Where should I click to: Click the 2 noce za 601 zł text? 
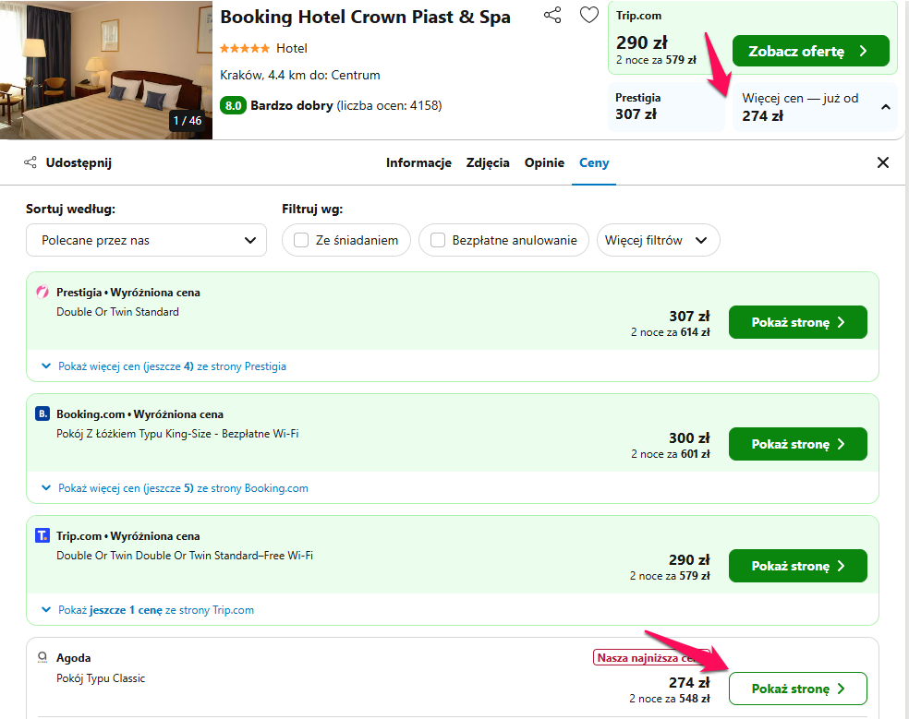(x=670, y=454)
